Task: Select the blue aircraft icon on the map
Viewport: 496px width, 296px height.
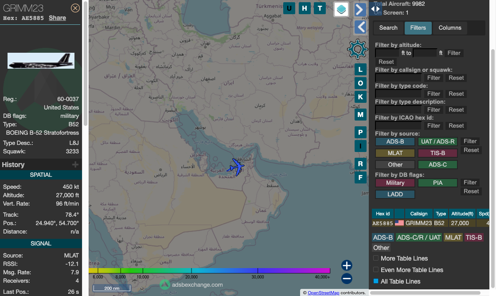Action: click(236, 167)
